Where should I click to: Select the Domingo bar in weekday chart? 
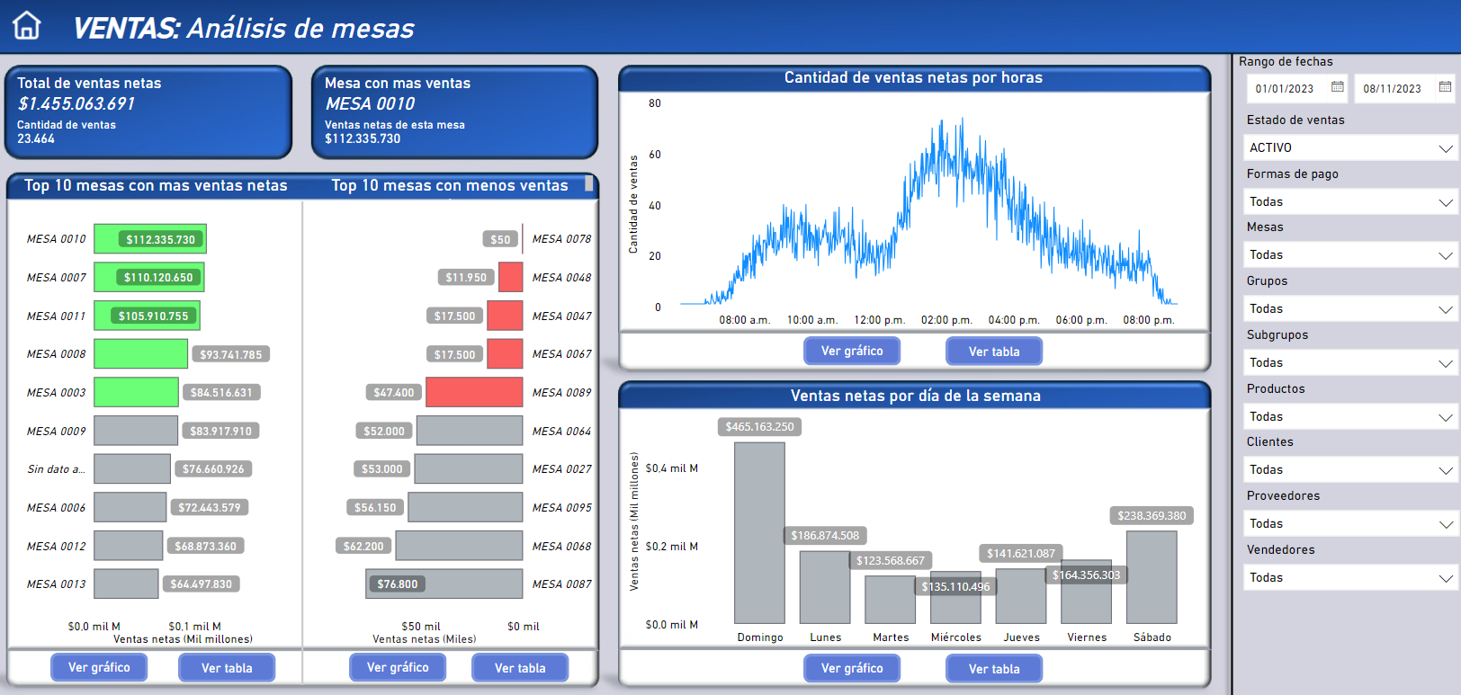pos(759,532)
